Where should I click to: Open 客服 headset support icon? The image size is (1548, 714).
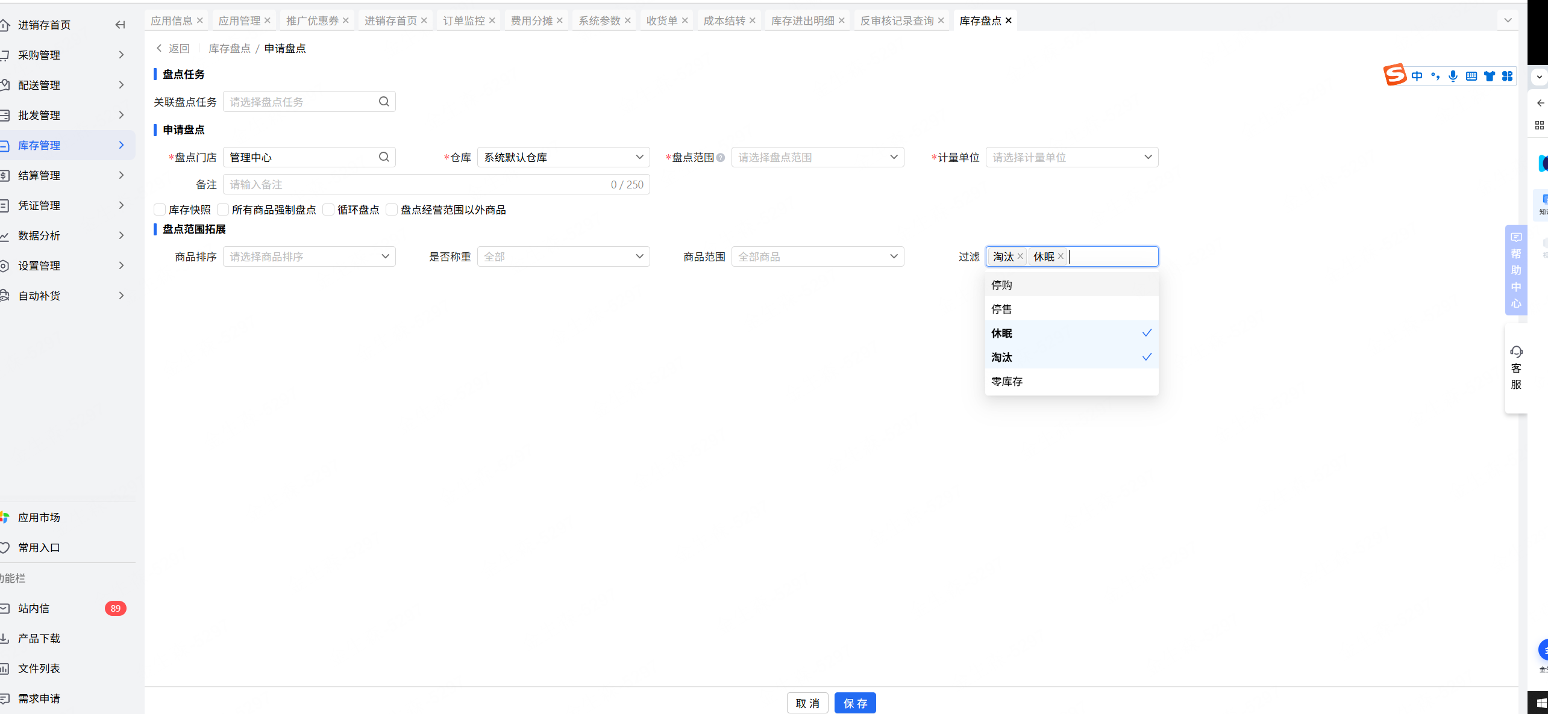click(1516, 352)
